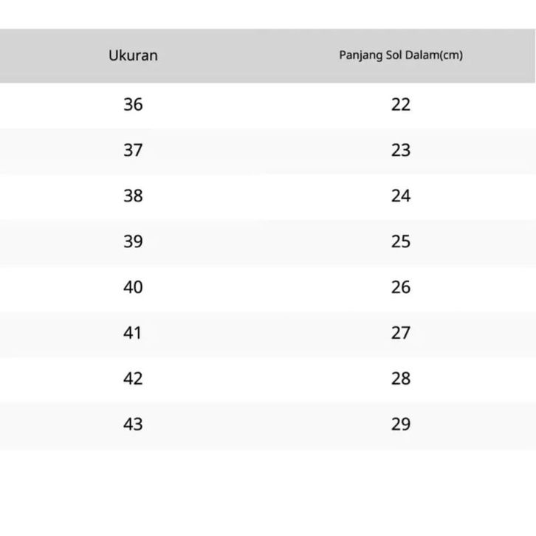Click the gray header bar between column titles
The width and height of the screenshot is (536, 536).
[x=251, y=55]
